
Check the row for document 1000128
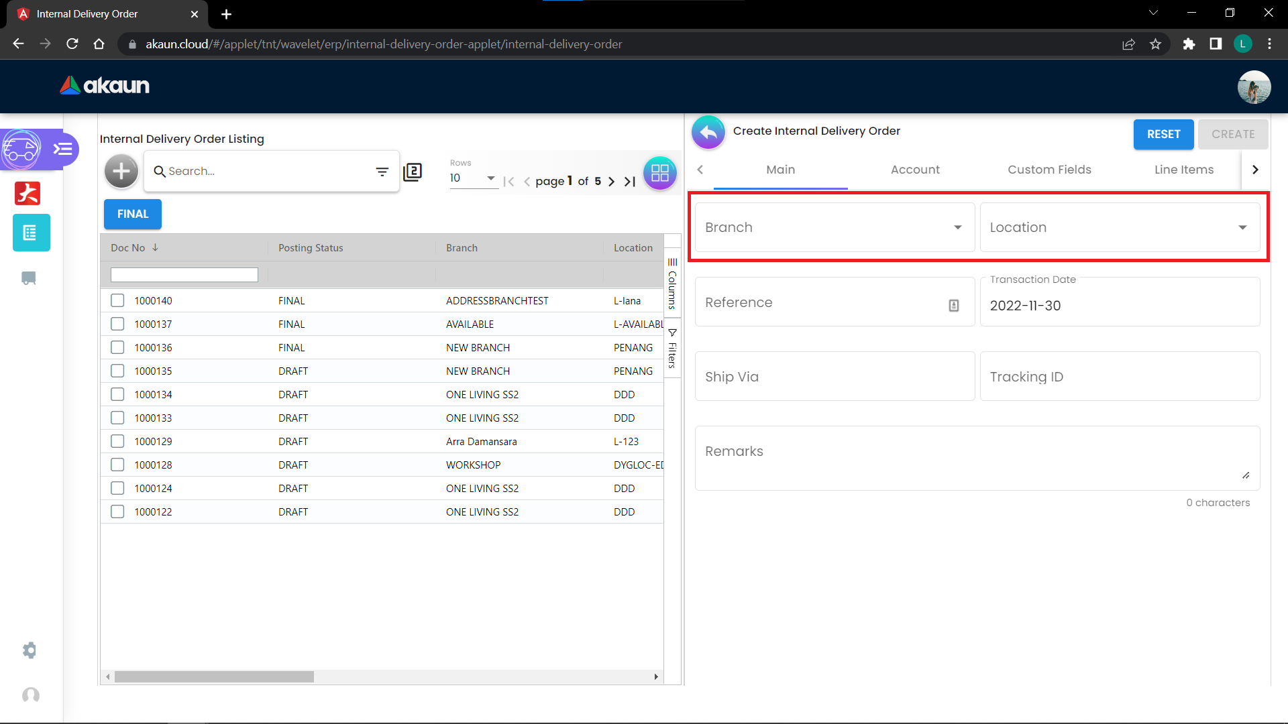pyautogui.click(x=117, y=465)
